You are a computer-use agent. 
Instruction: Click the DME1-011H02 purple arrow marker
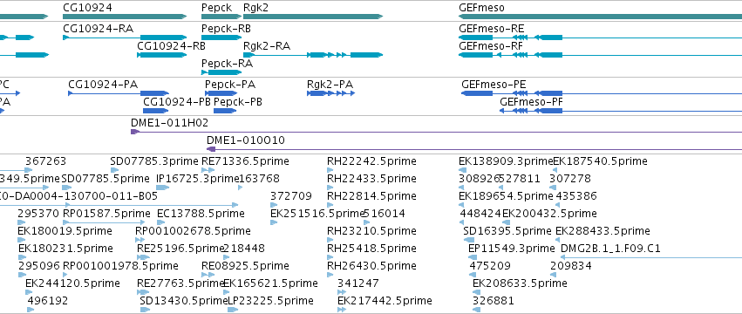135,132
